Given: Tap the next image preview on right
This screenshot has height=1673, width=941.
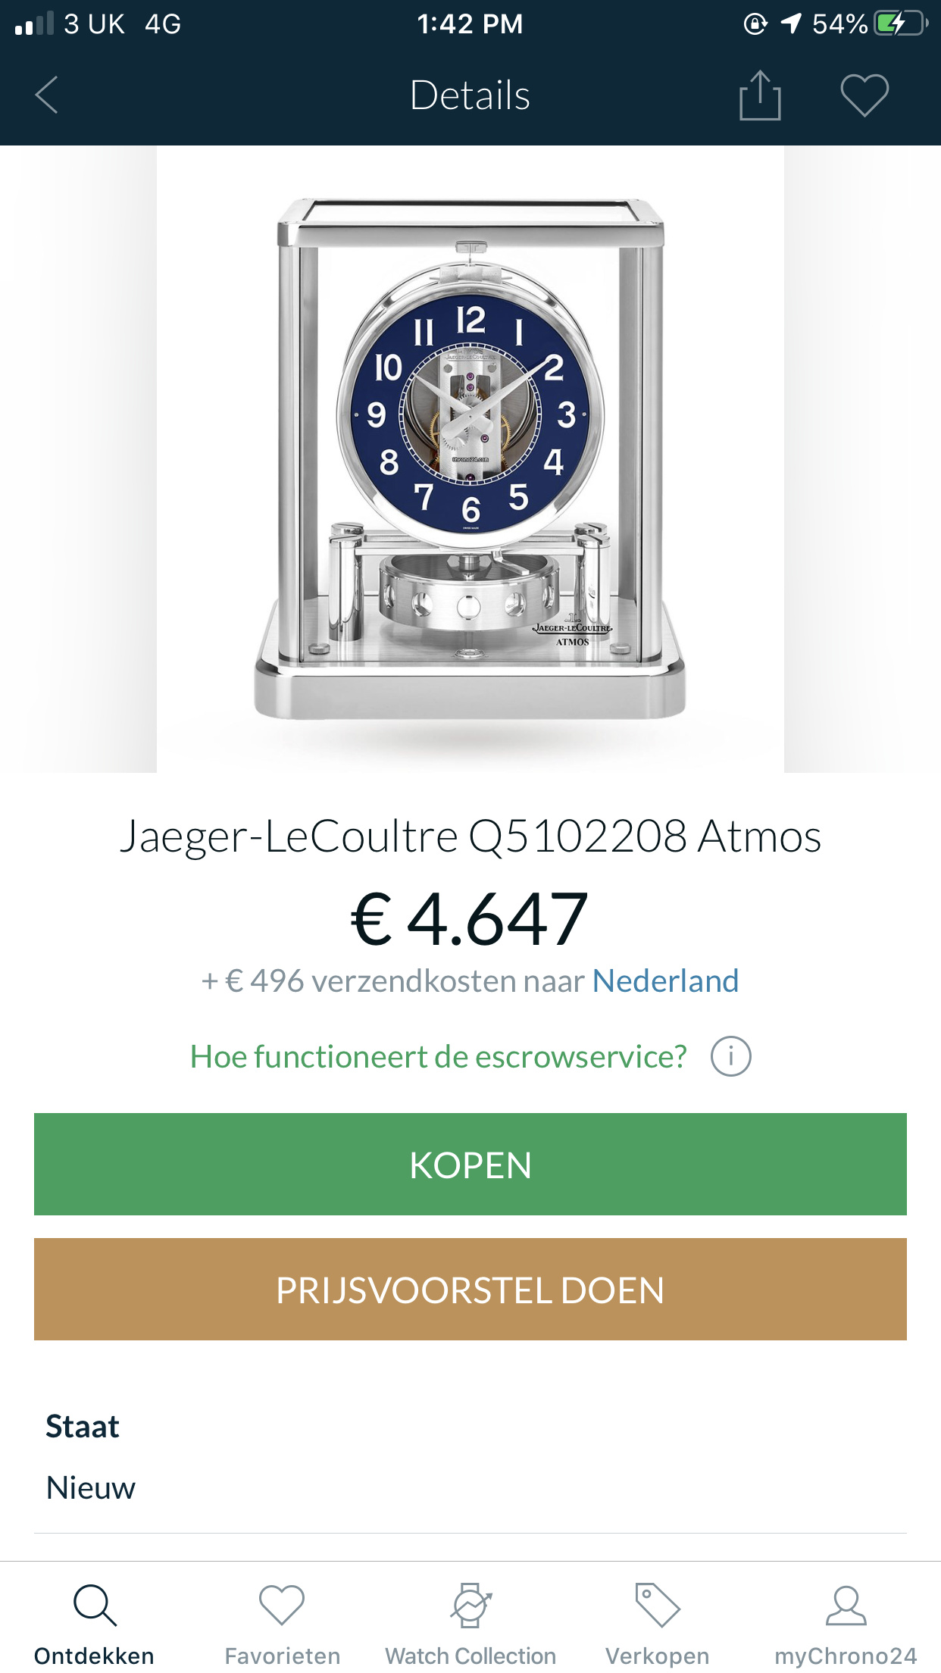Looking at the screenshot, I should click(x=862, y=459).
